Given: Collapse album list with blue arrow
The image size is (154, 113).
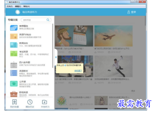Looking at the screenshot, I should pos(56,57).
